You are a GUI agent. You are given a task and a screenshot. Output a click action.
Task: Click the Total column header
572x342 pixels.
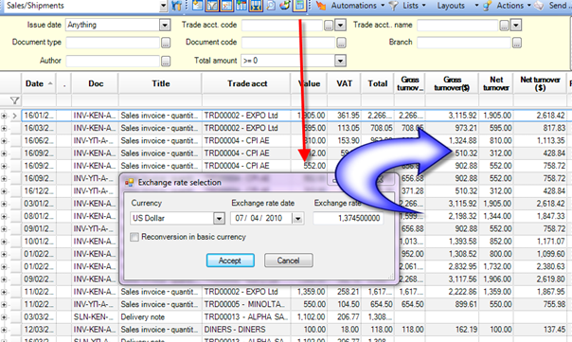pos(377,83)
